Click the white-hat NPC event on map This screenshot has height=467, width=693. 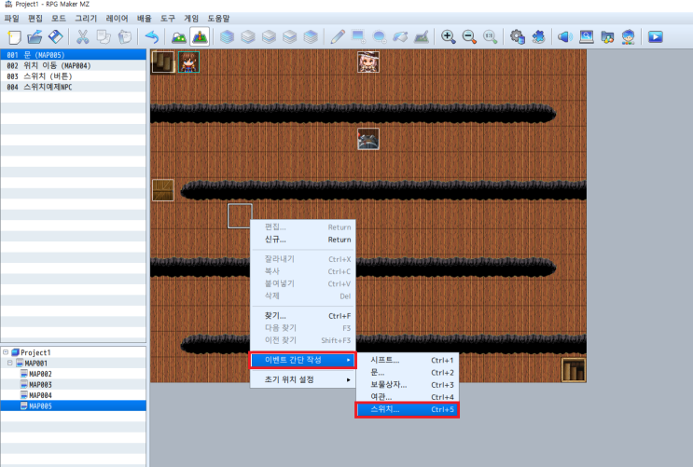click(368, 62)
